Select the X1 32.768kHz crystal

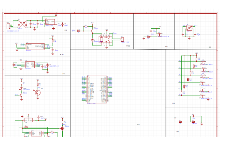point(14,65)
